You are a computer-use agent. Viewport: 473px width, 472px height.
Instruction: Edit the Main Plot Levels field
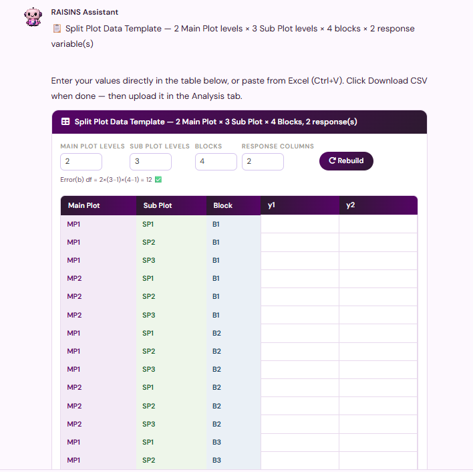point(81,162)
